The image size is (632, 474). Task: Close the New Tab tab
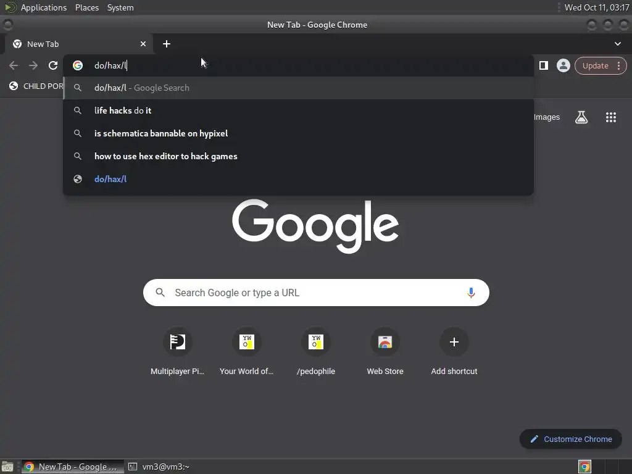tap(143, 44)
